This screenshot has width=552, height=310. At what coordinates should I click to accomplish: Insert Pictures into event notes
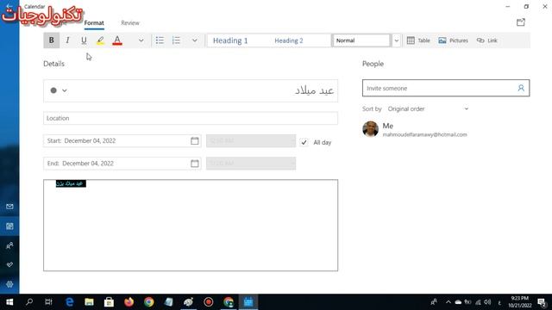pyautogui.click(x=453, y=40)
